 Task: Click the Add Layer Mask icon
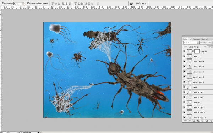pyautogui.click(x=194, y=121)
